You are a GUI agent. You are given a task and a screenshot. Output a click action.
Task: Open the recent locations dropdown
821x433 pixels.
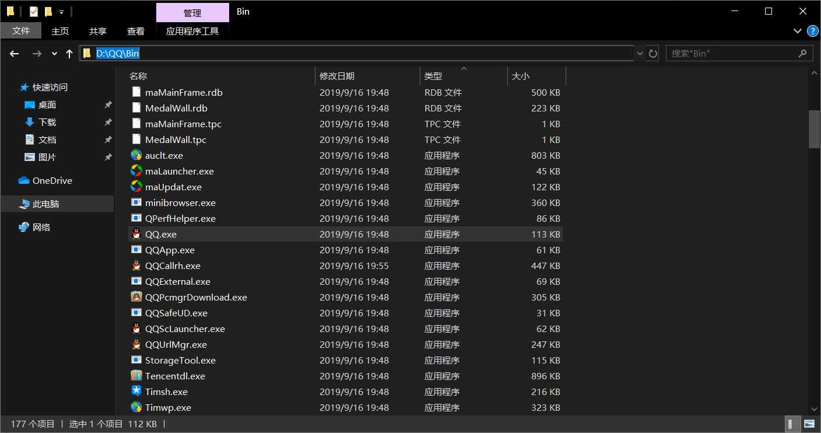55,54
